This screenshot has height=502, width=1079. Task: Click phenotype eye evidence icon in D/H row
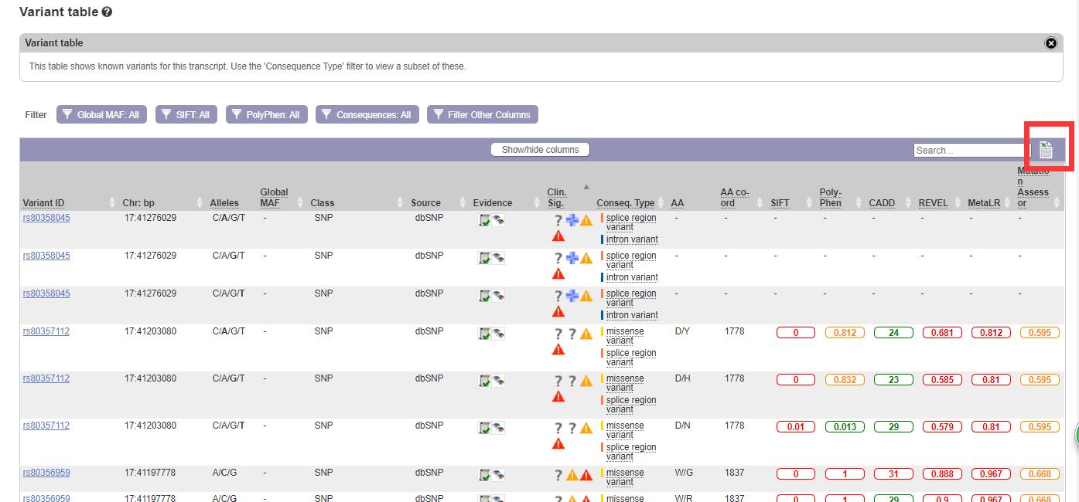[498, 381]
